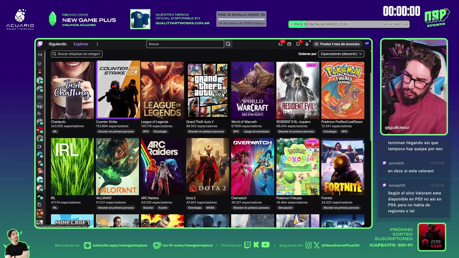This screenshot has width=459, height=258.
Task: Open notifications inbox showing 20
Action: 280,44
